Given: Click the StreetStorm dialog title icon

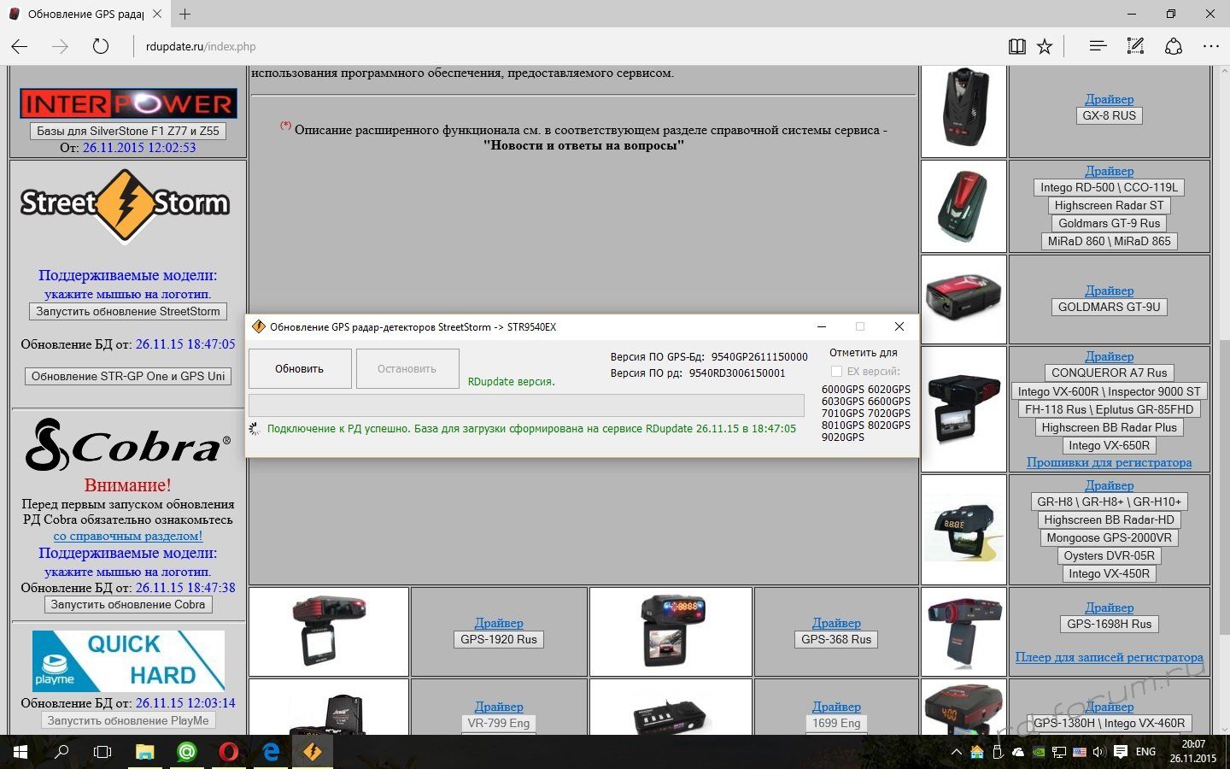Looking at the screenshot, I should pos(259,326).
